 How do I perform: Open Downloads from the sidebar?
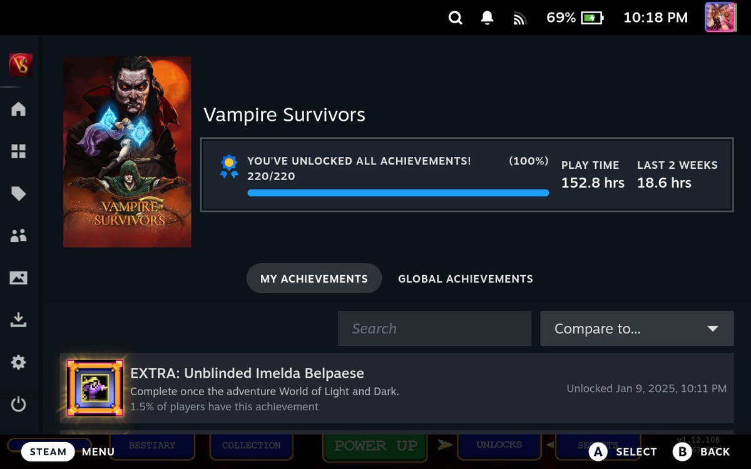coord(19,320)
